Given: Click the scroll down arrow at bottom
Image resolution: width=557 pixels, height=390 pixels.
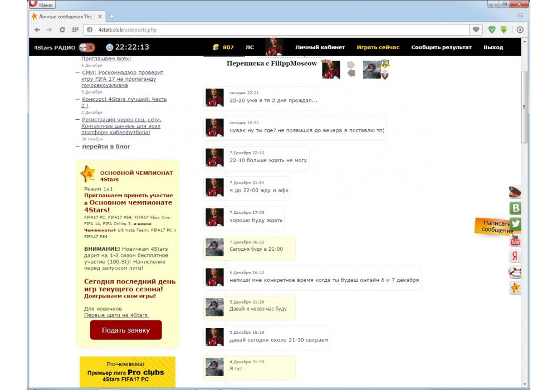Looking at the screenshot, I should coord(525,384).
